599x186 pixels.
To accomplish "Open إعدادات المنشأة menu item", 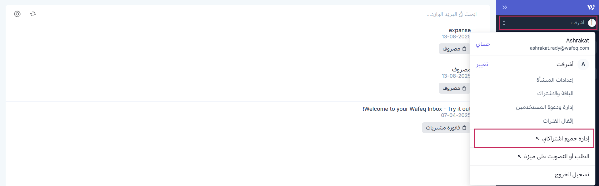I will tap(555, 80).
